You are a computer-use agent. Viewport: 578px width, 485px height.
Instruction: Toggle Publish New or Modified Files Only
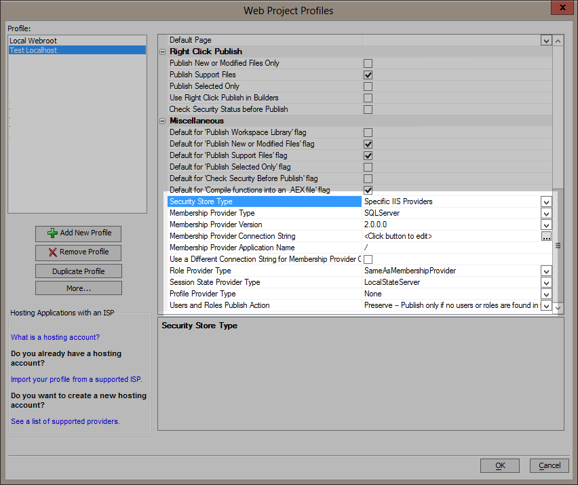click(368, 63)
